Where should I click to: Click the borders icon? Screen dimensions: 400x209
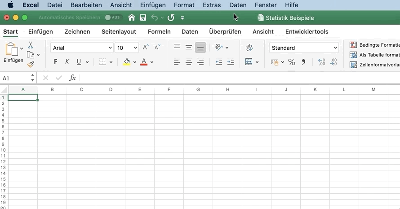click(102, 61)
